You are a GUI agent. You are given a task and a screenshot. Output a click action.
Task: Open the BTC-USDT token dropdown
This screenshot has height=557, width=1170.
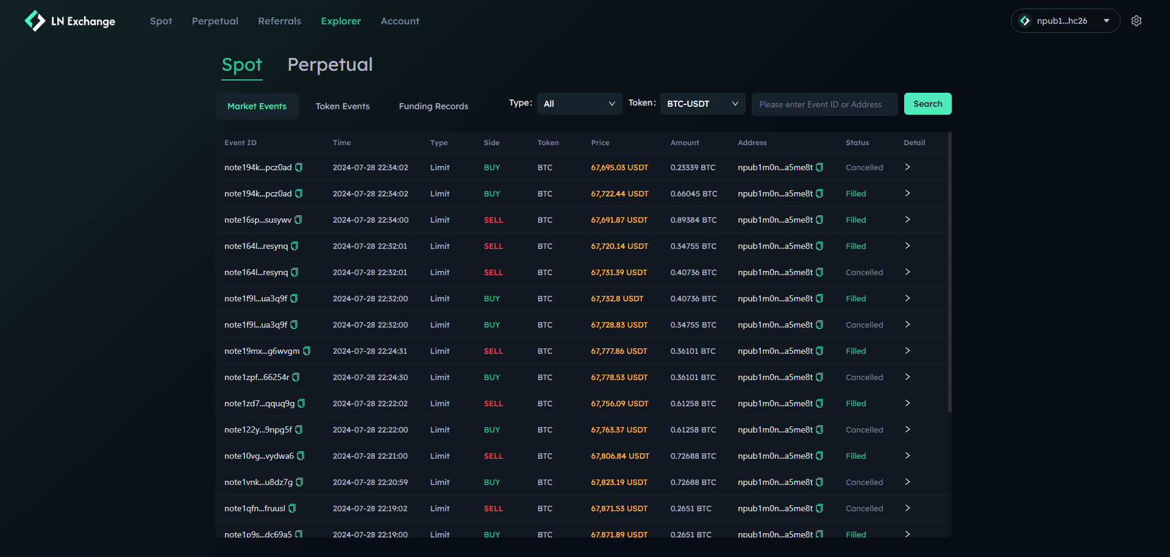(702, 104)
